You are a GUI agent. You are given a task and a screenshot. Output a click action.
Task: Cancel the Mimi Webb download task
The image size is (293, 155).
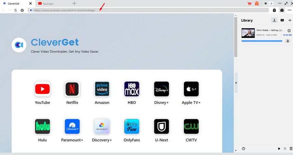(x=289, y=30)
